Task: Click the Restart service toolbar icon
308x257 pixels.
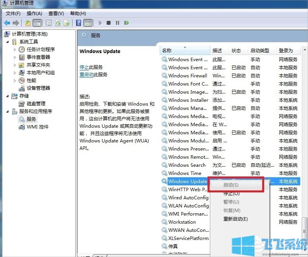Action: pos(126,23)
